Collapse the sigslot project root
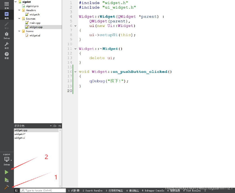This screenshot has height=193, width=235. pyautogui.click(x=16, y=2)
